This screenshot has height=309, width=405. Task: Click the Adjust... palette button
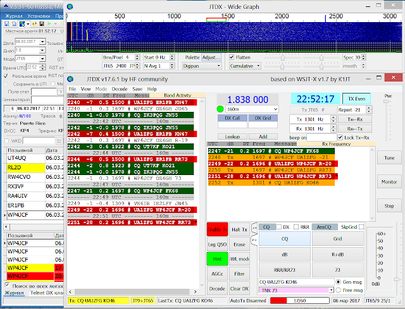coord(211,58)
